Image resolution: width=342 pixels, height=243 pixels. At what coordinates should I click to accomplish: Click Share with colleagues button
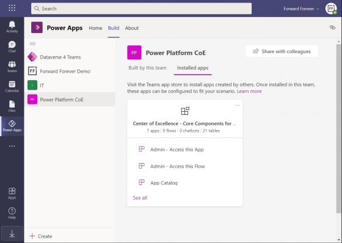282,51
